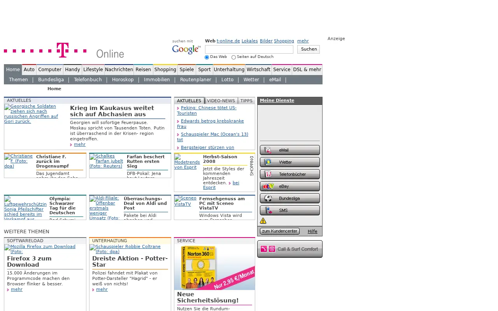Open 'Edwards betrog krebskranke Frau' headline
Screen dimensions: 498x311
[x=210, y=124]
